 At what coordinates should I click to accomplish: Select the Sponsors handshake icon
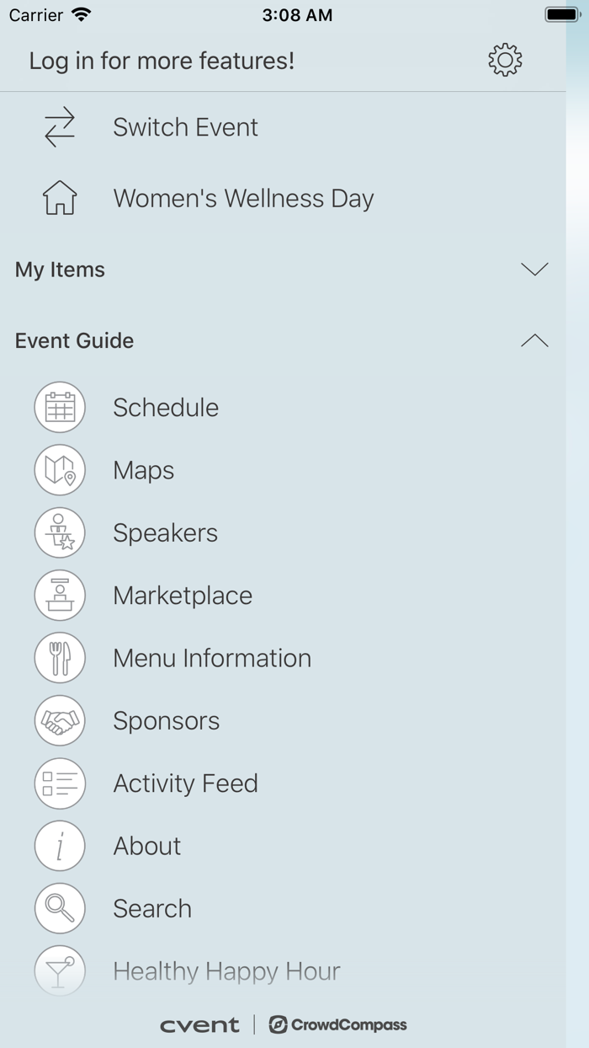[60, 720]
